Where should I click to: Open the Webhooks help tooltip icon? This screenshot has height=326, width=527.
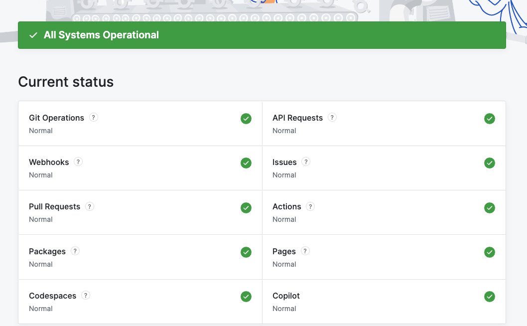pos(78,162)
